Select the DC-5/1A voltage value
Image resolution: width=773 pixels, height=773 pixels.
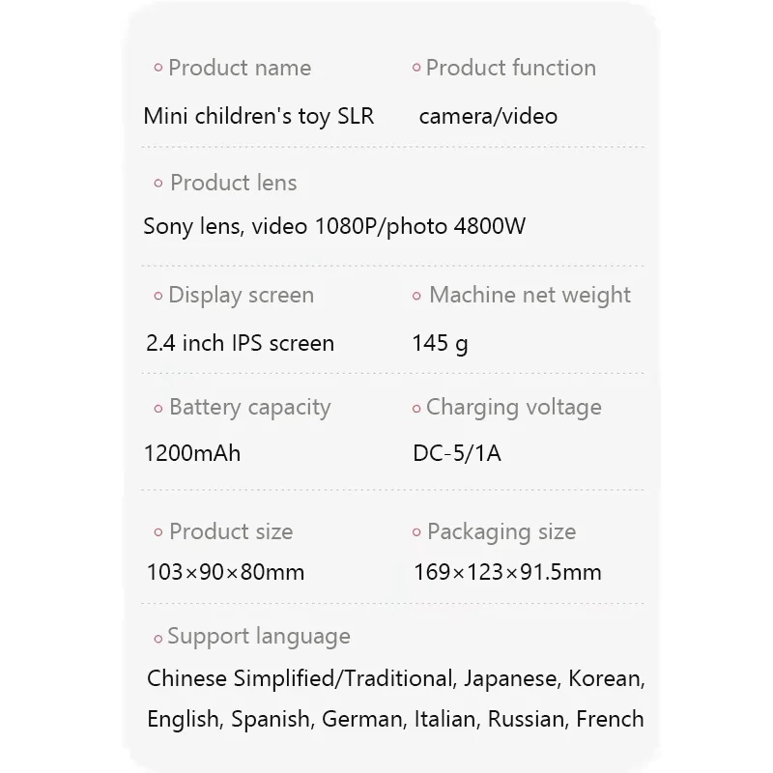coord(456,452)
